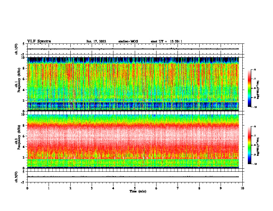Click the ch.2 spectrogram color scale bar
Image resolution: width=273 pixels, height=211 pixels.
[x=250, y=145]
